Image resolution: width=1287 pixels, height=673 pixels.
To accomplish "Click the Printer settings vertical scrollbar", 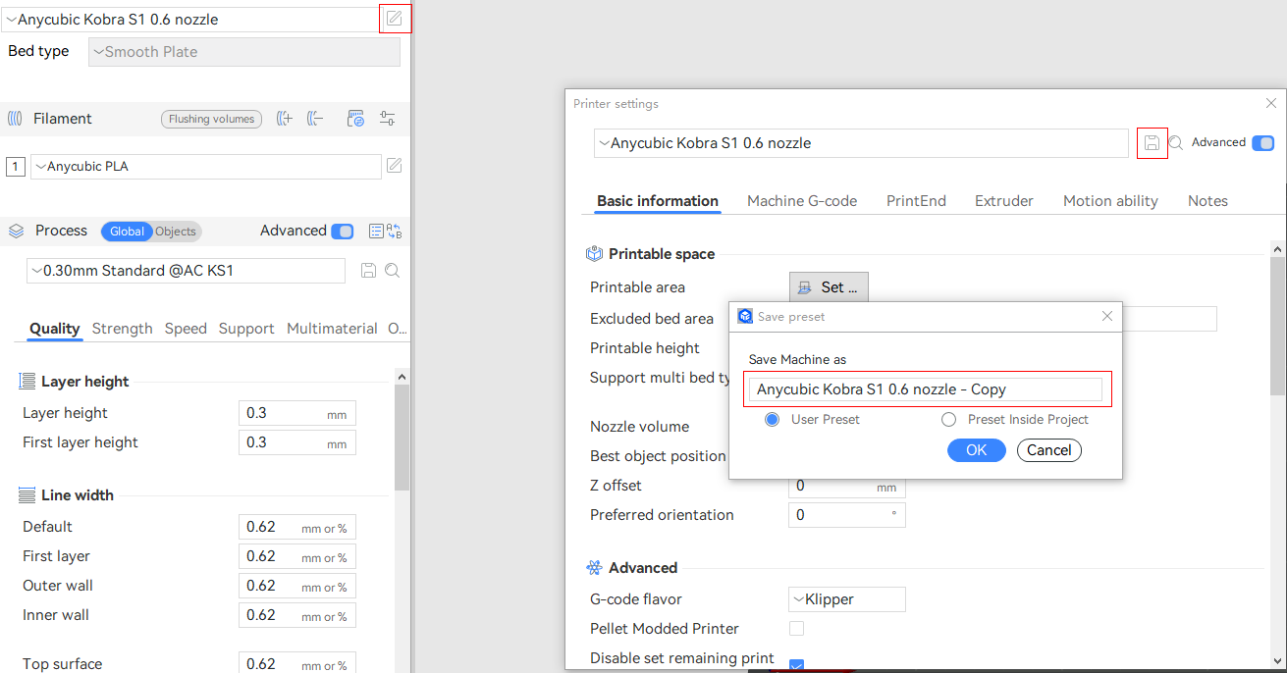I will (x=1279, y=325).
